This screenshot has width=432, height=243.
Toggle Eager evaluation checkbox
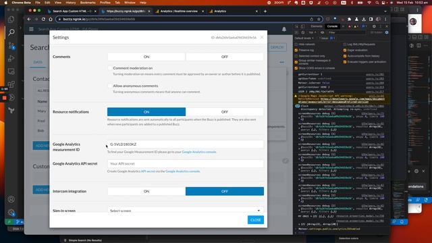pos(345,50)
